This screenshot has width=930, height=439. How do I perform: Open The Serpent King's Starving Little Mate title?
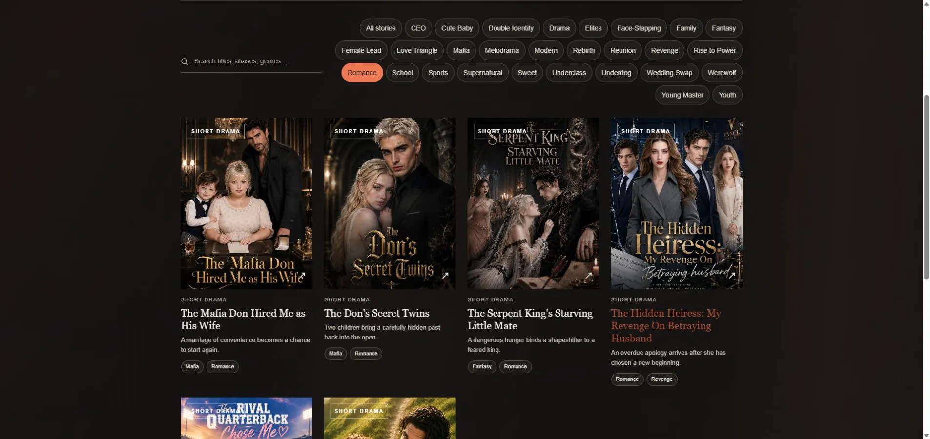click(530, 319)
